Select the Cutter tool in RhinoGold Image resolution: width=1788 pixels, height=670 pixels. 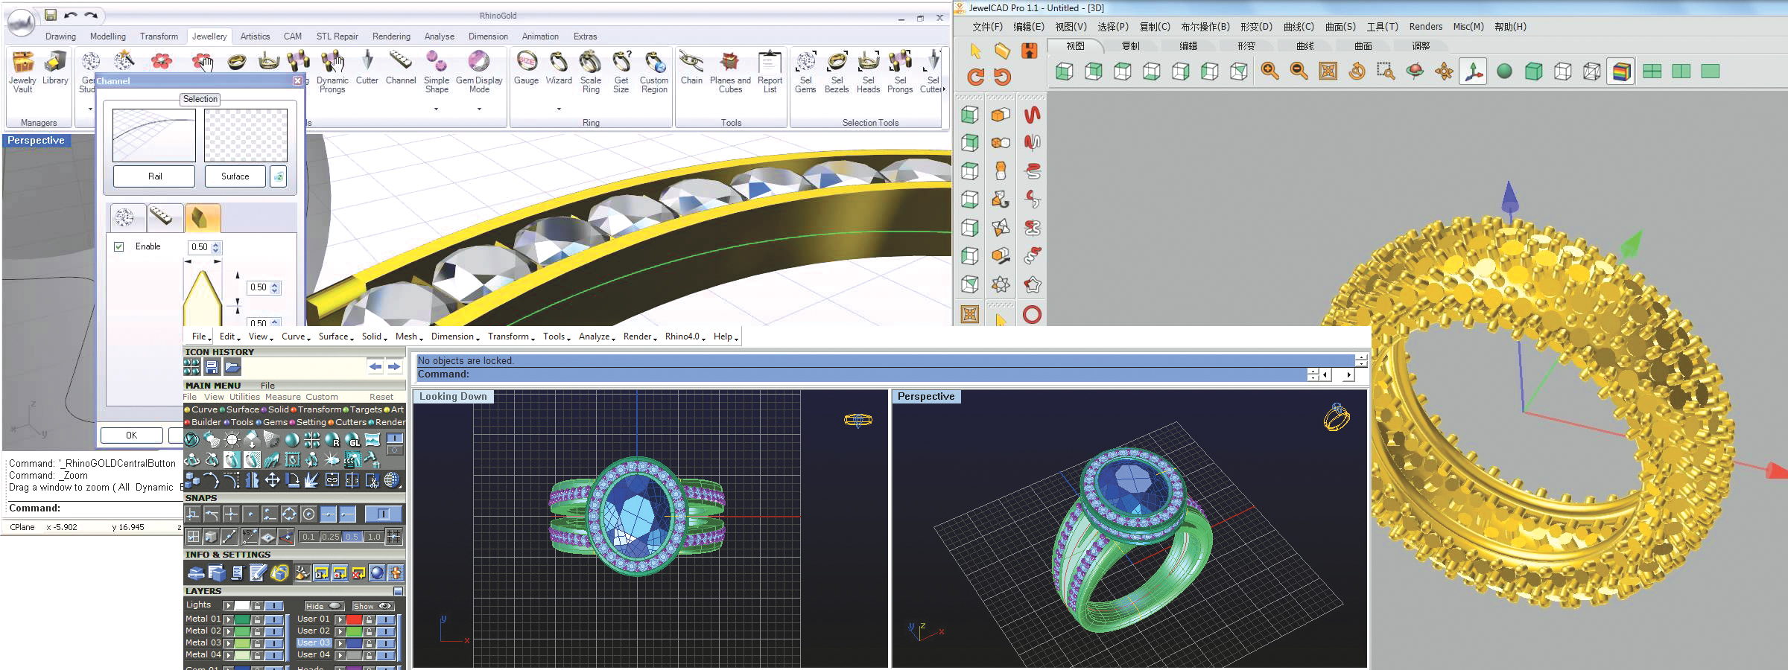(367, 68)
